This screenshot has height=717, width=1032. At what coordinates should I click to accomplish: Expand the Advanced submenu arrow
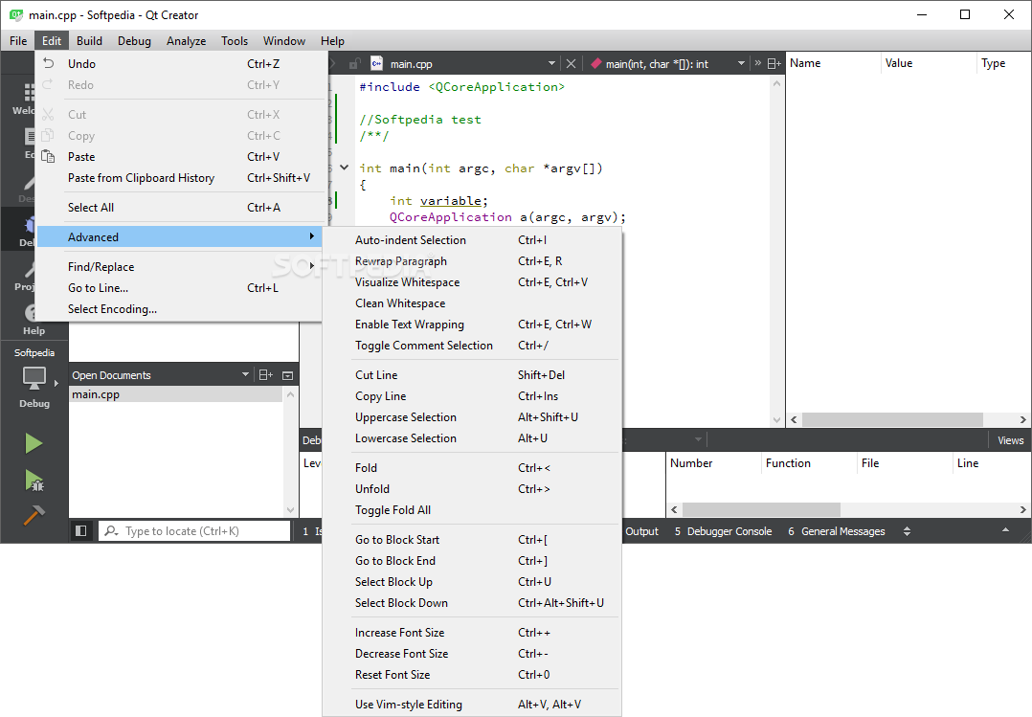(311, 236)
